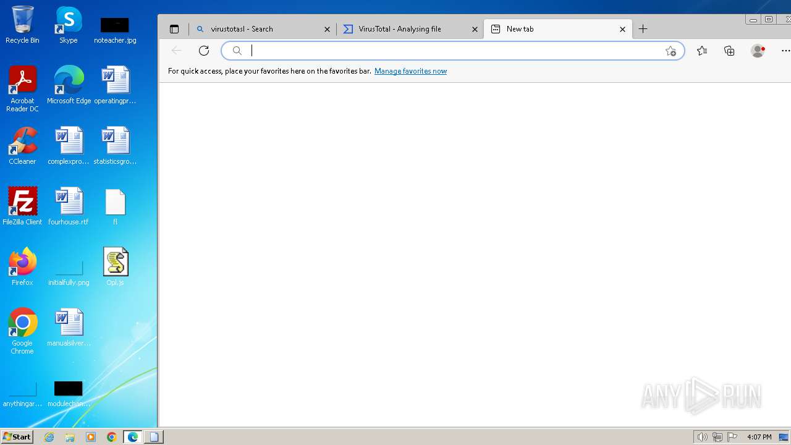
Task: Open the Collections icon in Edge
Action: point(729,51)
